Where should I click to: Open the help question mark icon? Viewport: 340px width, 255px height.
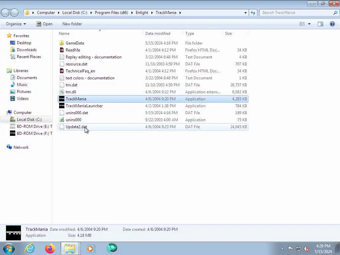[332, 24]
